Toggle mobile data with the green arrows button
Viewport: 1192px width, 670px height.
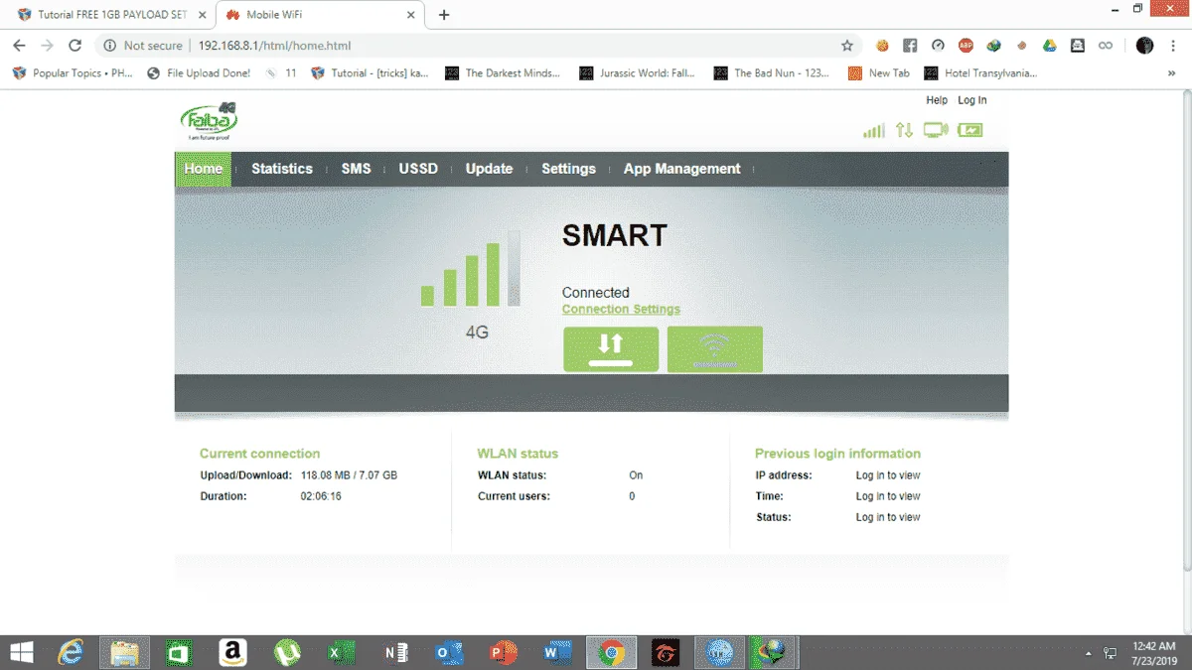pyautogui.click(x=611, y=349)
